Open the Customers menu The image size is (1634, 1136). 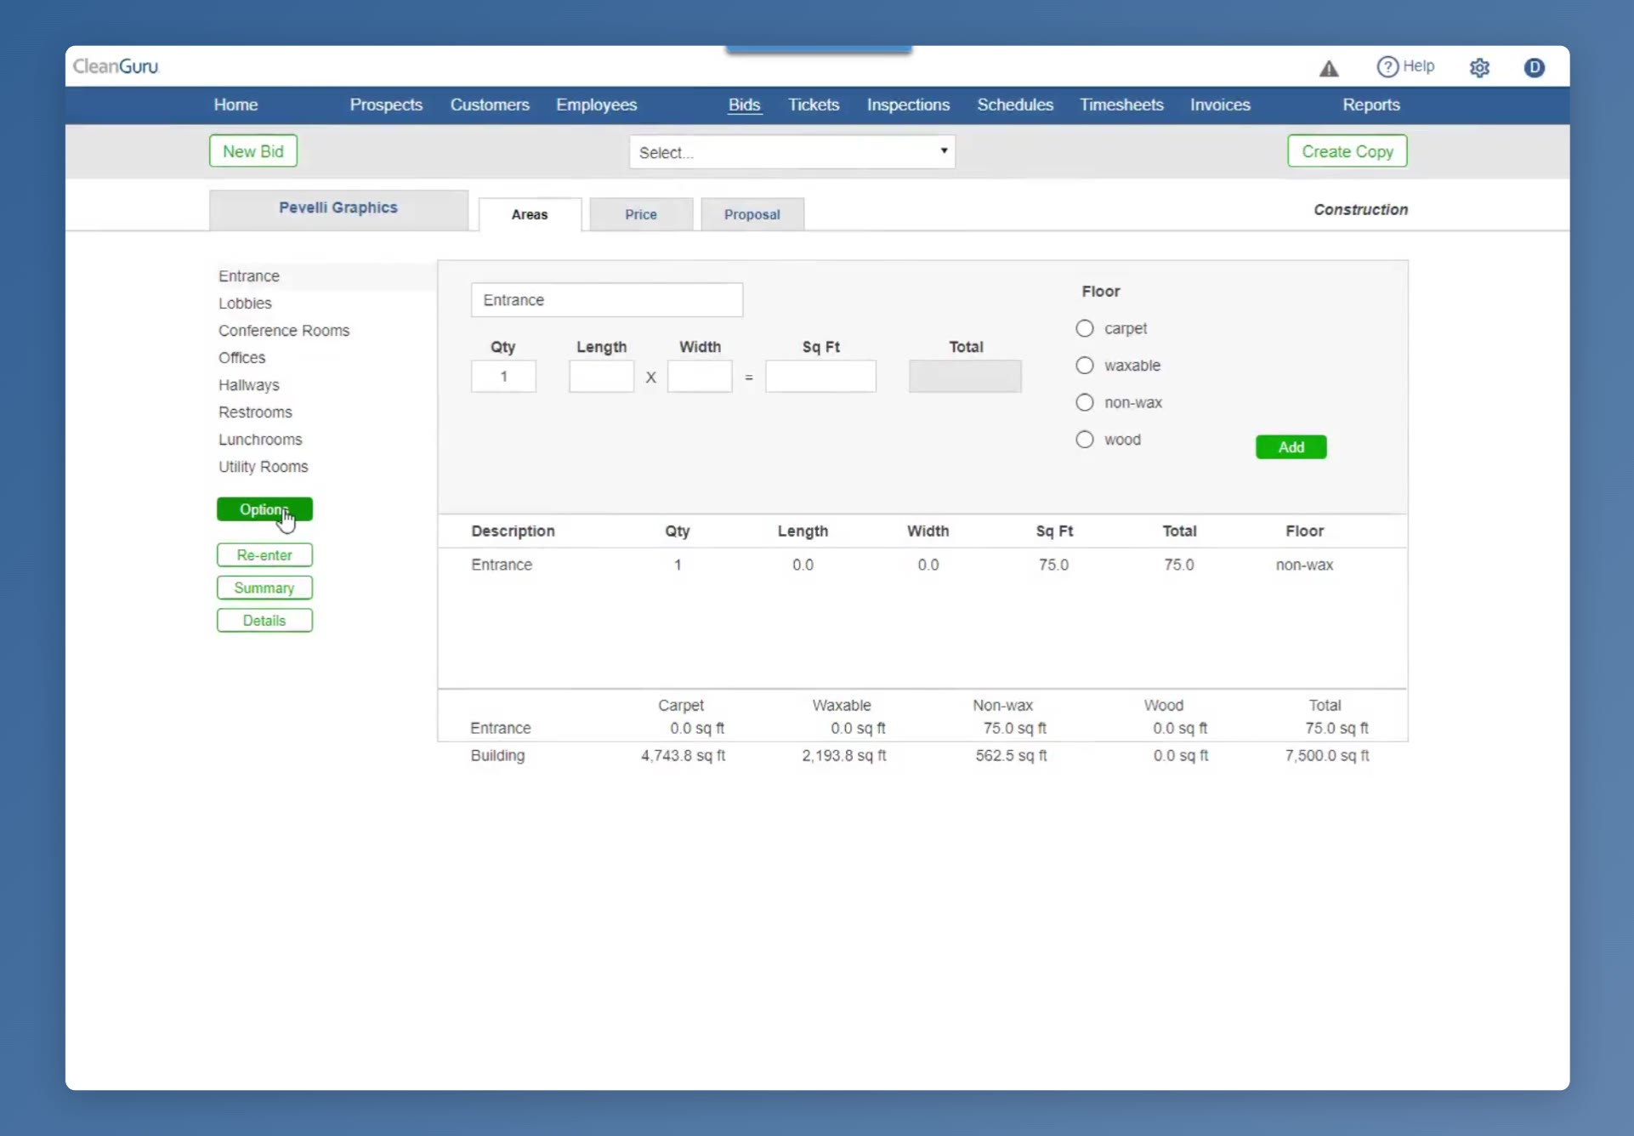[490, 105]
